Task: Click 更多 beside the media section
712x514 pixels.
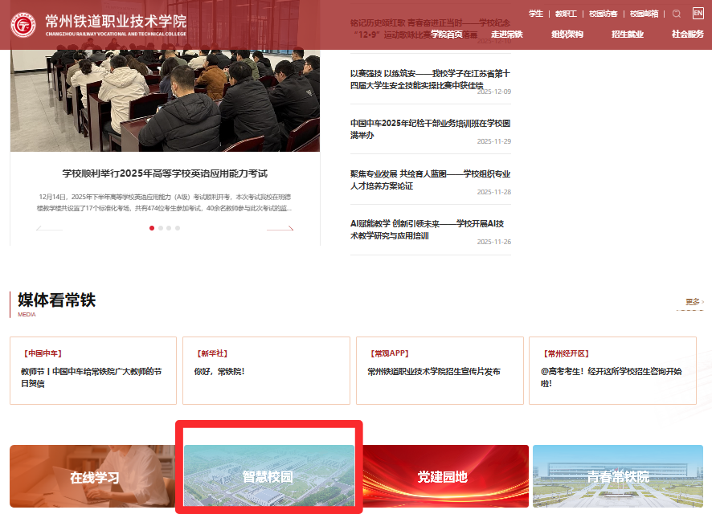Action: [x=694, y=302]
